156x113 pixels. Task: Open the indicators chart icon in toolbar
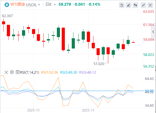(122, 5)
